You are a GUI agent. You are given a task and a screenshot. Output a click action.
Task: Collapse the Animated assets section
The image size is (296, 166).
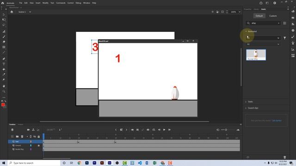coord(246,31)
